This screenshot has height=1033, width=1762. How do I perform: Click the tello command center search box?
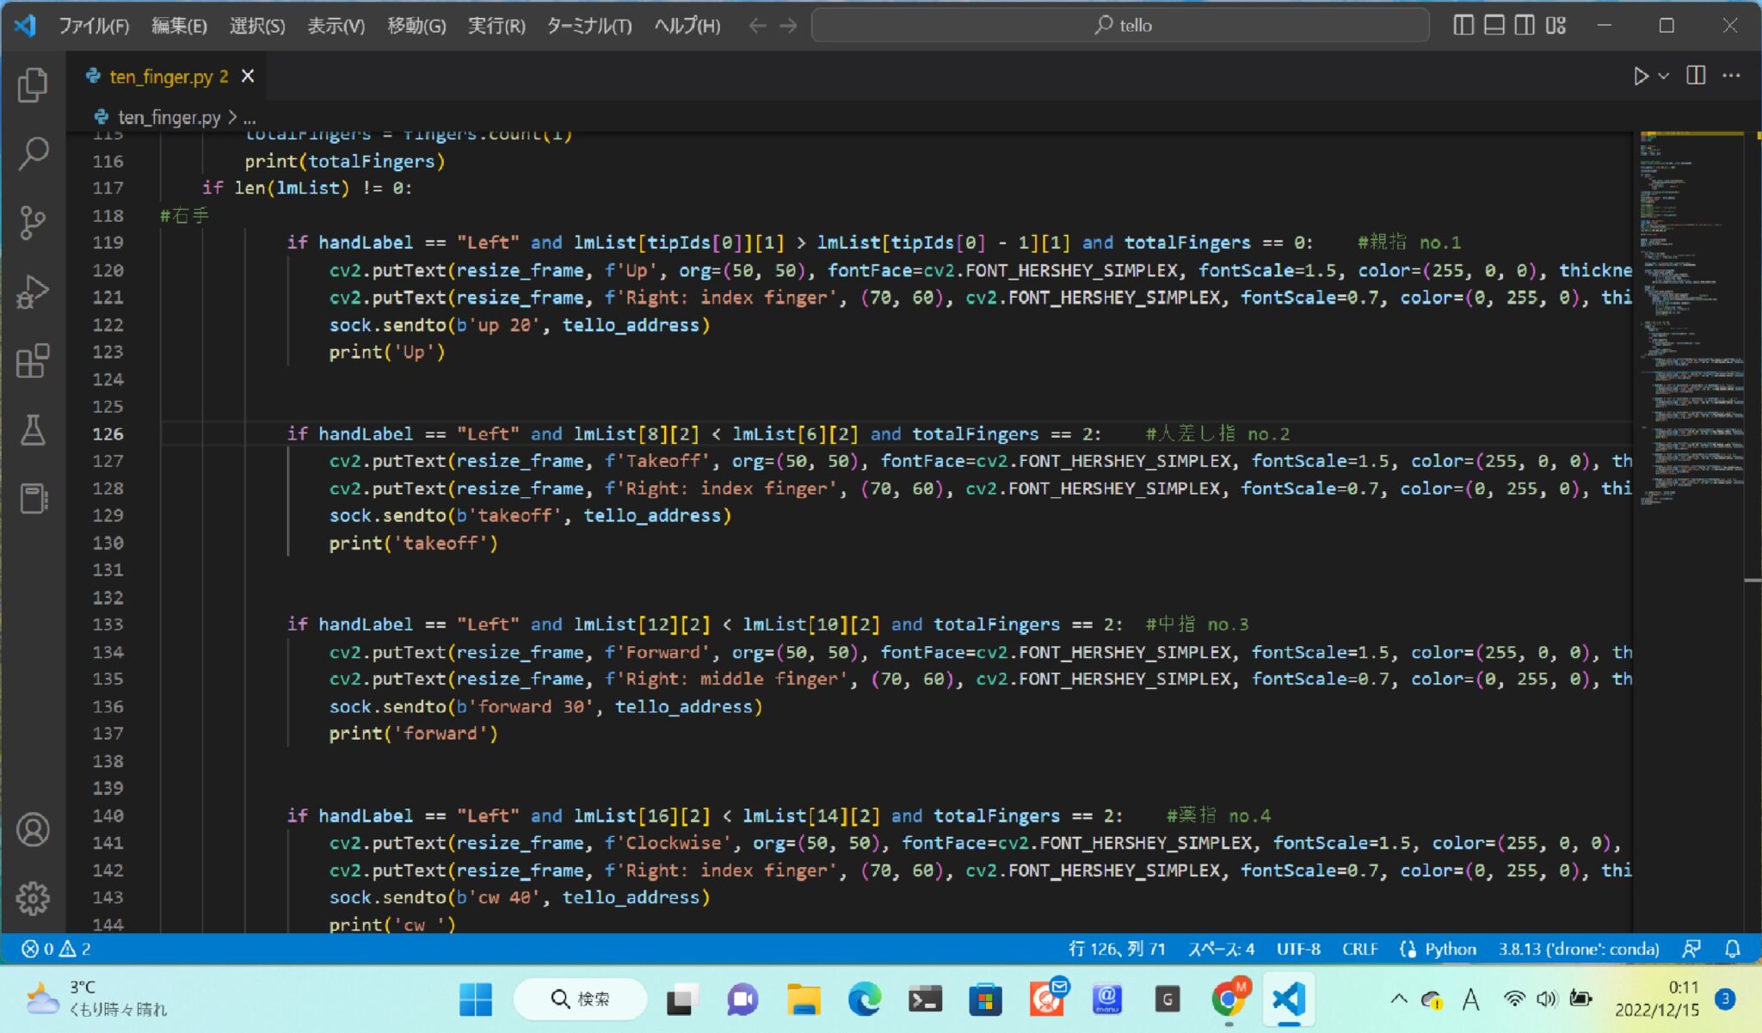[x=1120, y=25]
